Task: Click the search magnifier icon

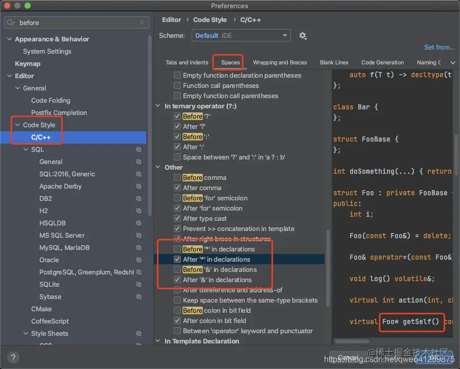Action: coord(11,22)
